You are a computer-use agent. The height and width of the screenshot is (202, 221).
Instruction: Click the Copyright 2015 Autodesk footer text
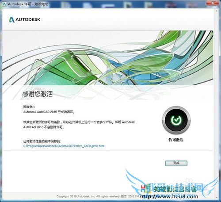[x=98, y=196]
